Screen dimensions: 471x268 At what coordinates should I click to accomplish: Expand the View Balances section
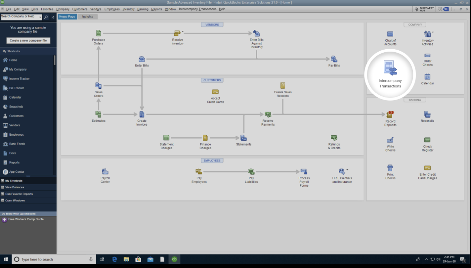coord(28,187)
